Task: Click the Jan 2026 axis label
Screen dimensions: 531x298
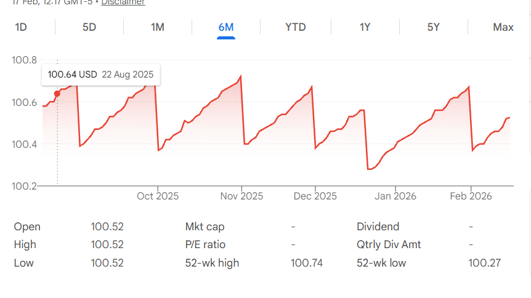Action: tap(395, 196)
